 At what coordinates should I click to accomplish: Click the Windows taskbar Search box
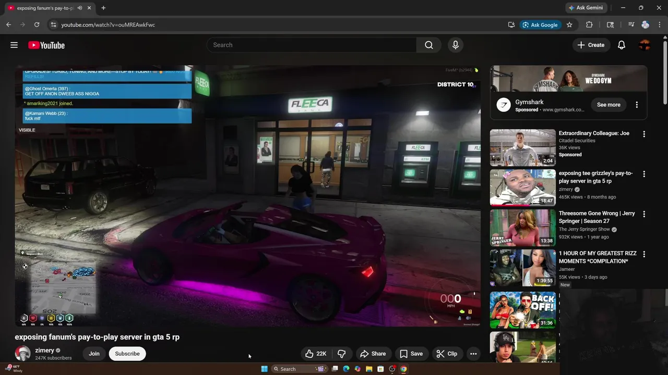[299, 369]
